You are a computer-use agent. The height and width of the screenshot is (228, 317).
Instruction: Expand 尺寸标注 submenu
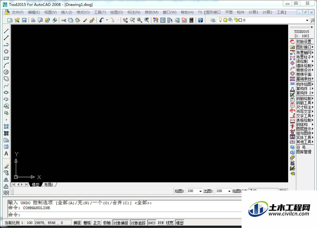click(305, 107)
